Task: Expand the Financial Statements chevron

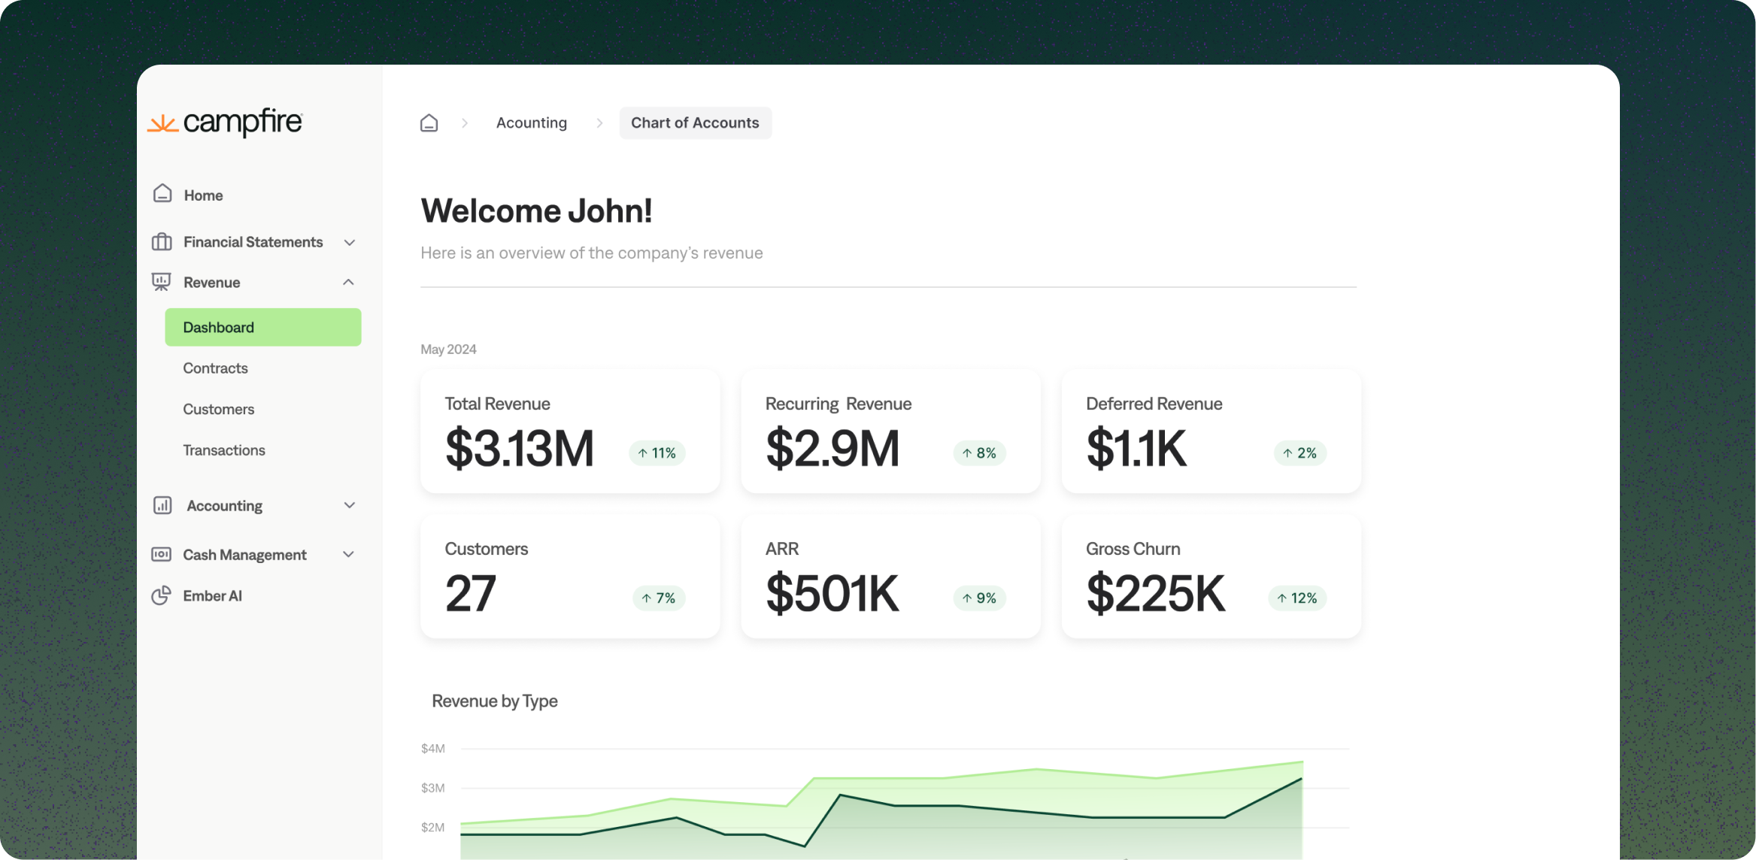Action: click(350, 242)
